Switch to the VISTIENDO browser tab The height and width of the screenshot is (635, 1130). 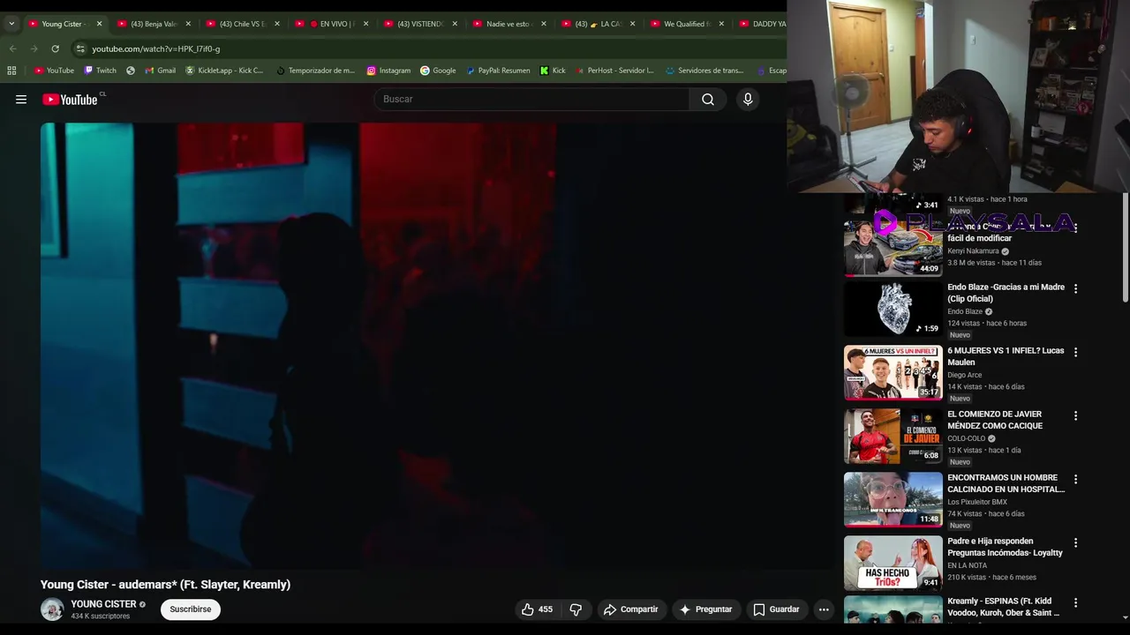coord(419,24)
